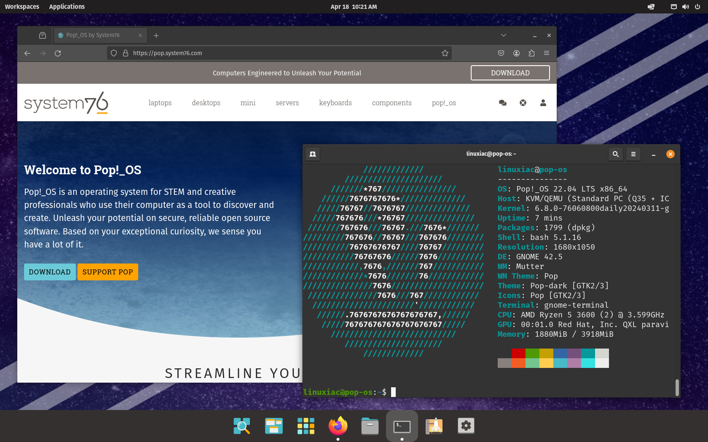Open System76 chat bubbles icon

point(502,103)
